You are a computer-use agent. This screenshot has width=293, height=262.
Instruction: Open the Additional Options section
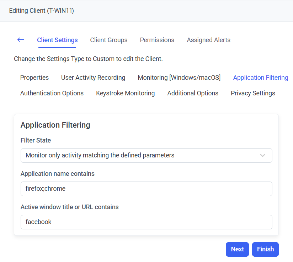coord(193,93)
